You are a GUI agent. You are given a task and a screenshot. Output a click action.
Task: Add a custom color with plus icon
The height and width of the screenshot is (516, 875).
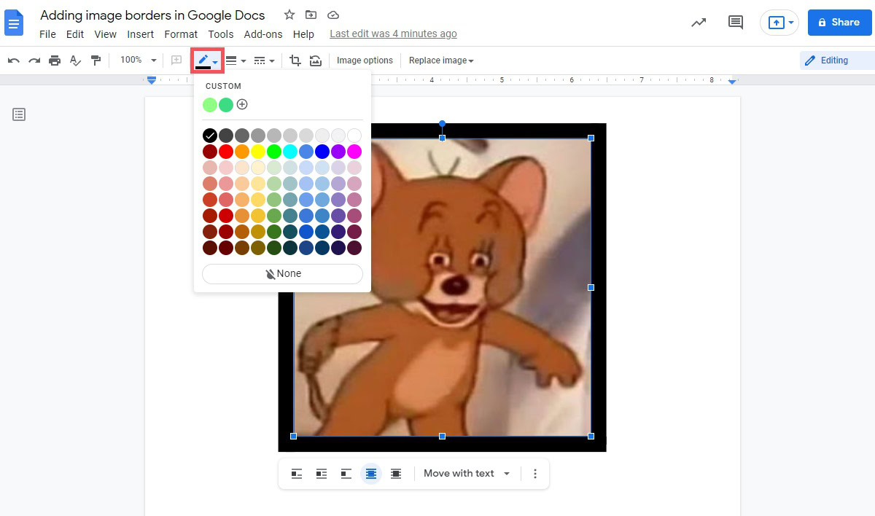pos(242,105)
